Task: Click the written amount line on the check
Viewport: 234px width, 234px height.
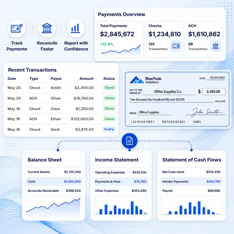Action: pyautogui.click(x=171, y=100)
